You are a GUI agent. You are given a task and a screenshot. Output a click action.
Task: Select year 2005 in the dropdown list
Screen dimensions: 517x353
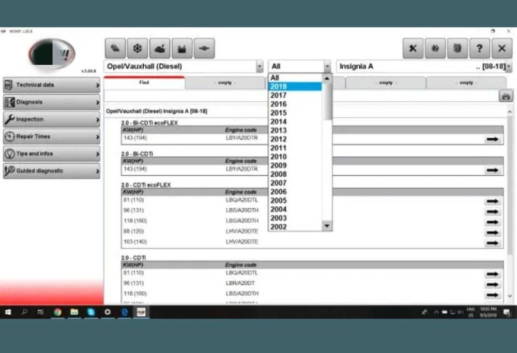[295, 201]
